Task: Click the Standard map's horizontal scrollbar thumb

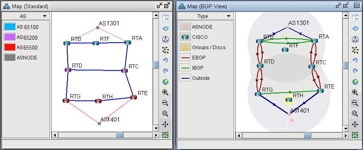Action: pos(120,135)
